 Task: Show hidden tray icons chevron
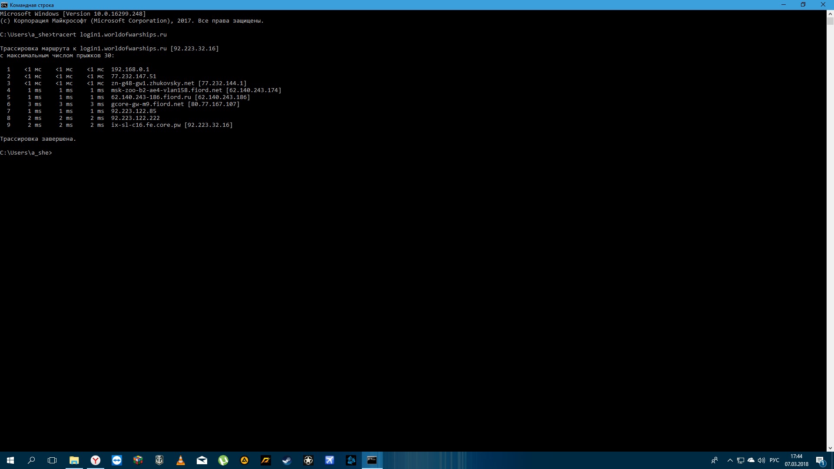coord(730,460)
